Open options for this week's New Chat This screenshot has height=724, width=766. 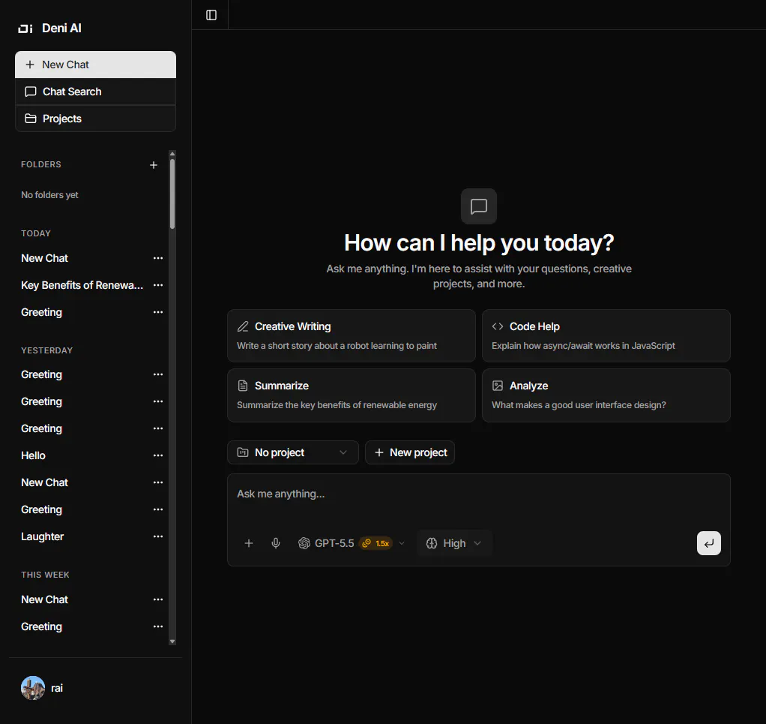point(158,599)
